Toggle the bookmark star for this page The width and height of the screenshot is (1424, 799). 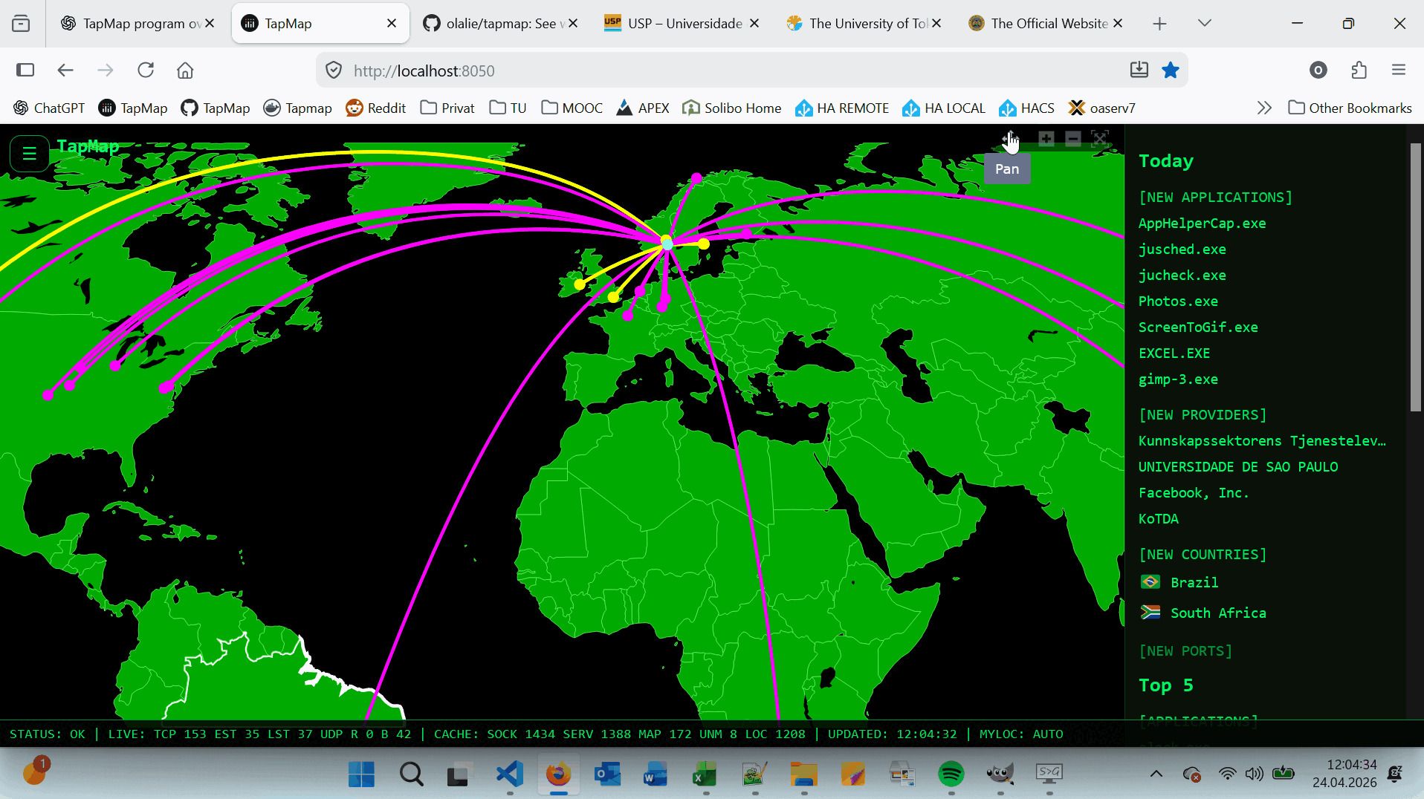point(1171,70)
